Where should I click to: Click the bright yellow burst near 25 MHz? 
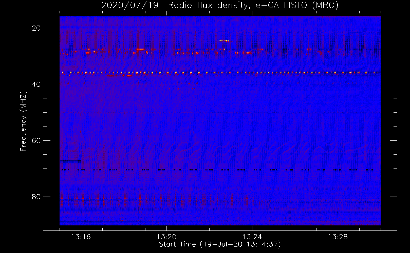coord(223,41)
